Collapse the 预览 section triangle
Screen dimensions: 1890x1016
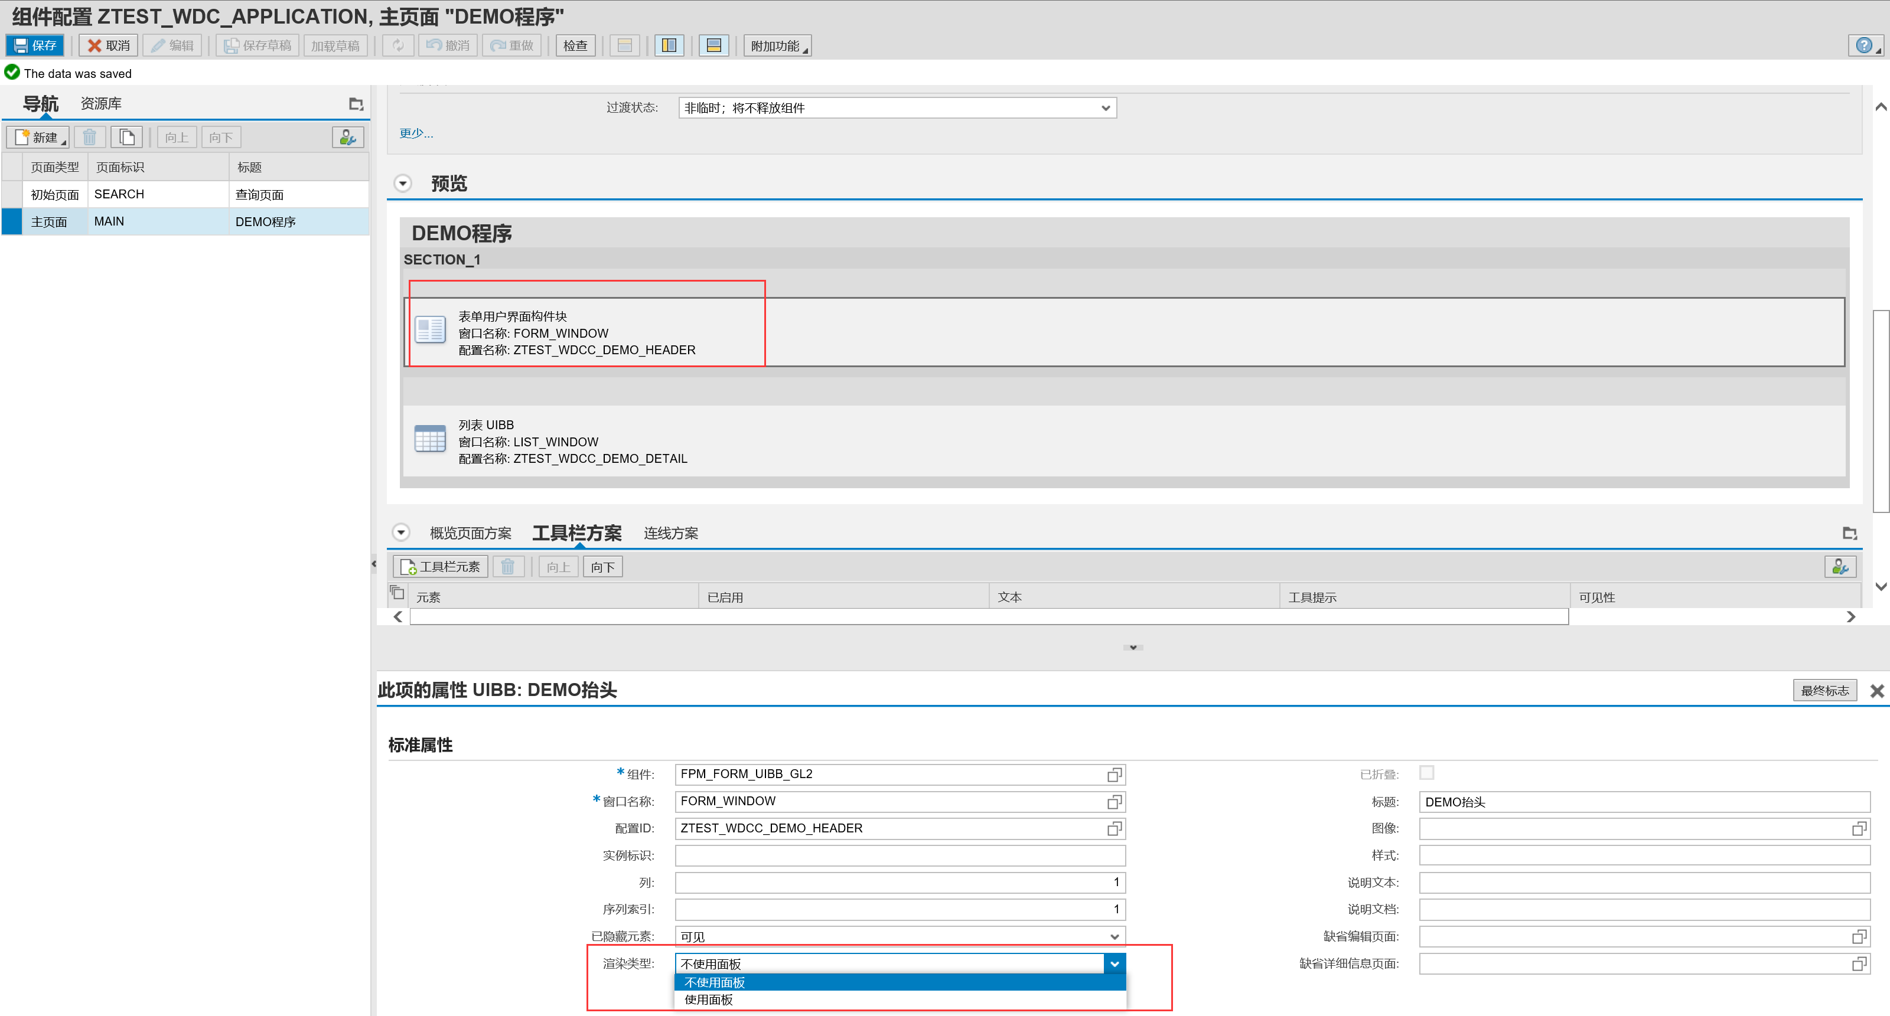click(402, 182)
